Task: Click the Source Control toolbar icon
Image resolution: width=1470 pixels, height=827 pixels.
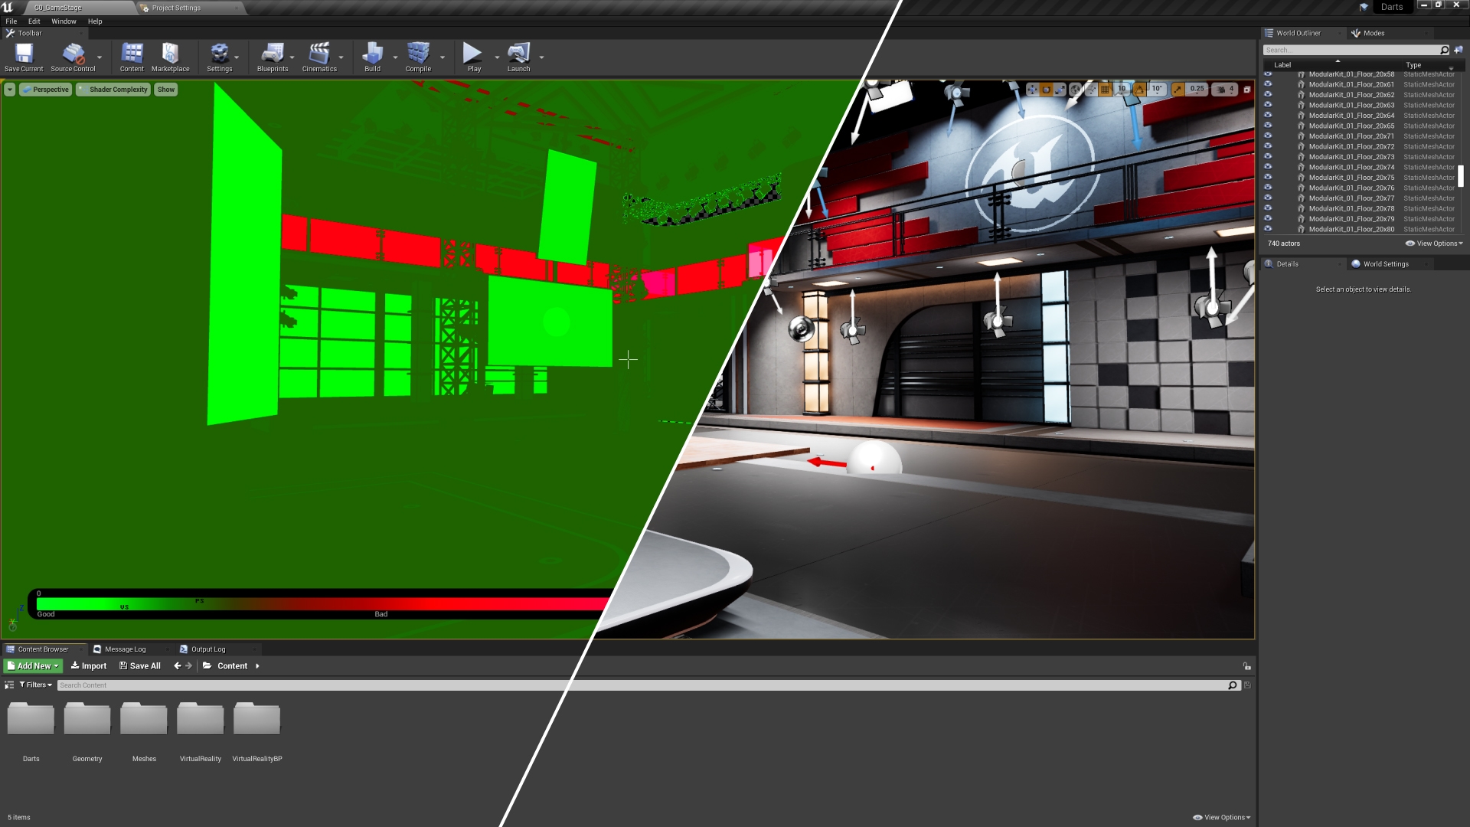Action: point(73,54)
